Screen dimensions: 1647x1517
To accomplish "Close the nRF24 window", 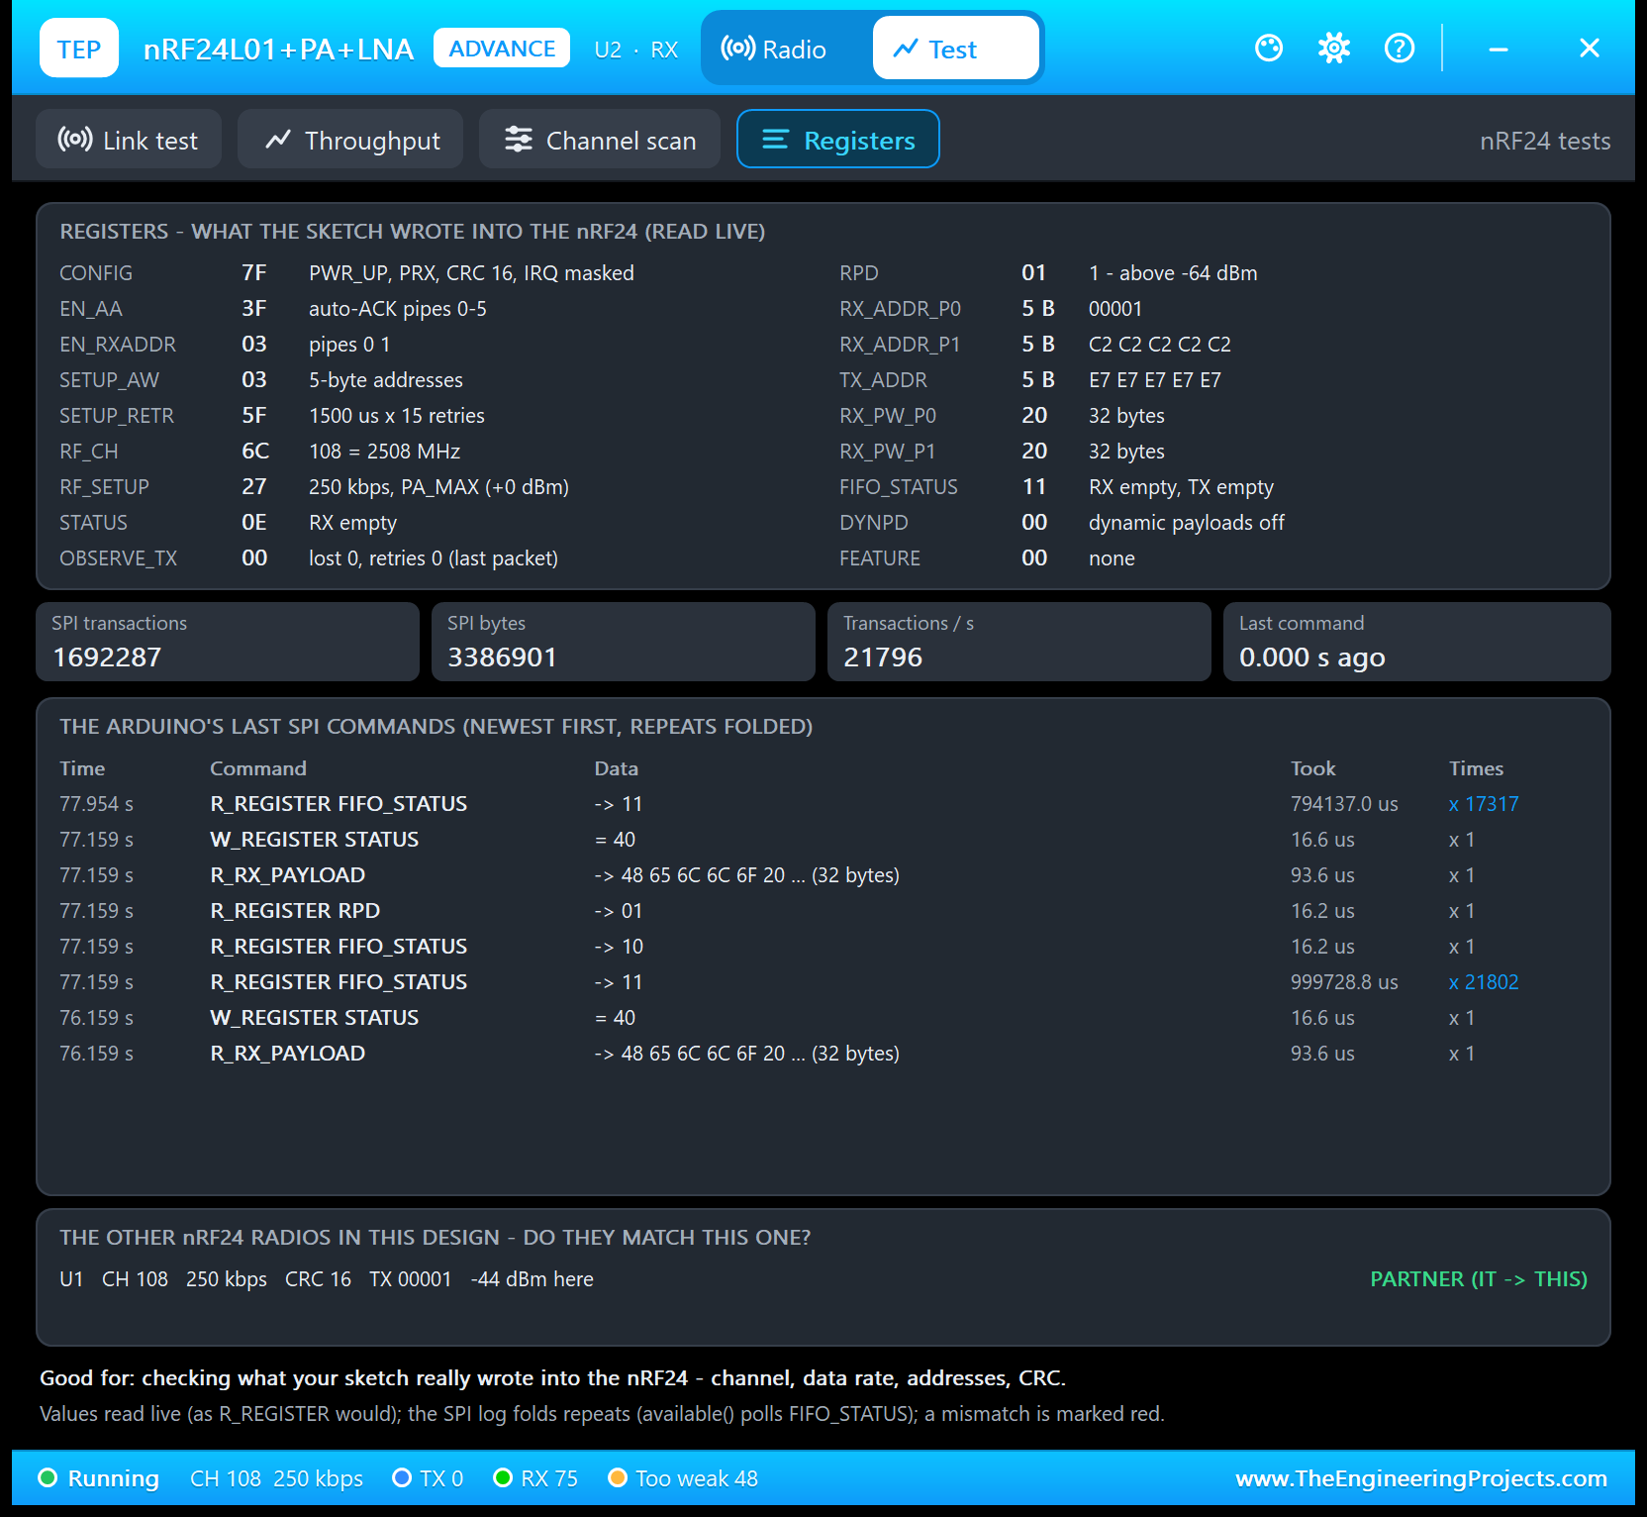I will [1590, 48].
